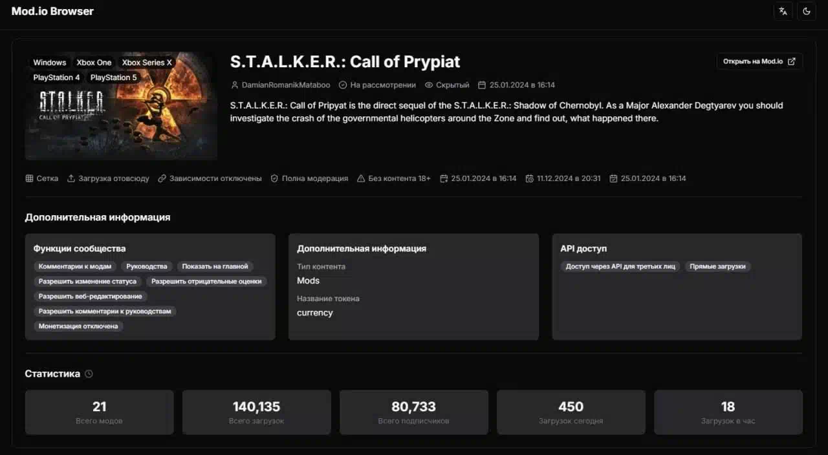
Task: Click the grid icon beside Сетка
Action: click(x=29, y=178)
